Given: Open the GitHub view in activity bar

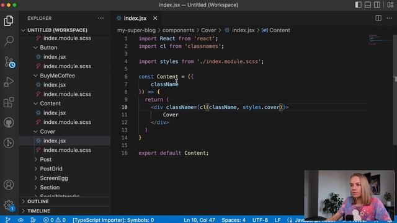Looking at the screenshot, I should click(x=9, y=123).
